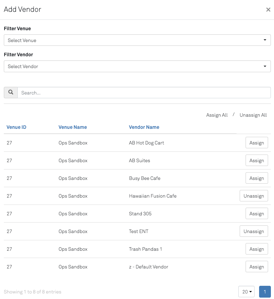The image size is (274, 299).
Task: Unassign the Hawaiian Fusion Cafe vendor
Action: (254, 196)
